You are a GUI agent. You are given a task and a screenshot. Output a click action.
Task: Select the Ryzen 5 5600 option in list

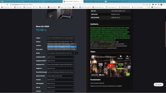pos(62,48)
